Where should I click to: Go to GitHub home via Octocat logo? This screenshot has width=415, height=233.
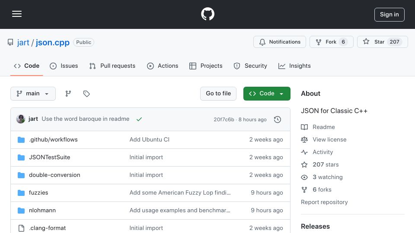(207, 14)
